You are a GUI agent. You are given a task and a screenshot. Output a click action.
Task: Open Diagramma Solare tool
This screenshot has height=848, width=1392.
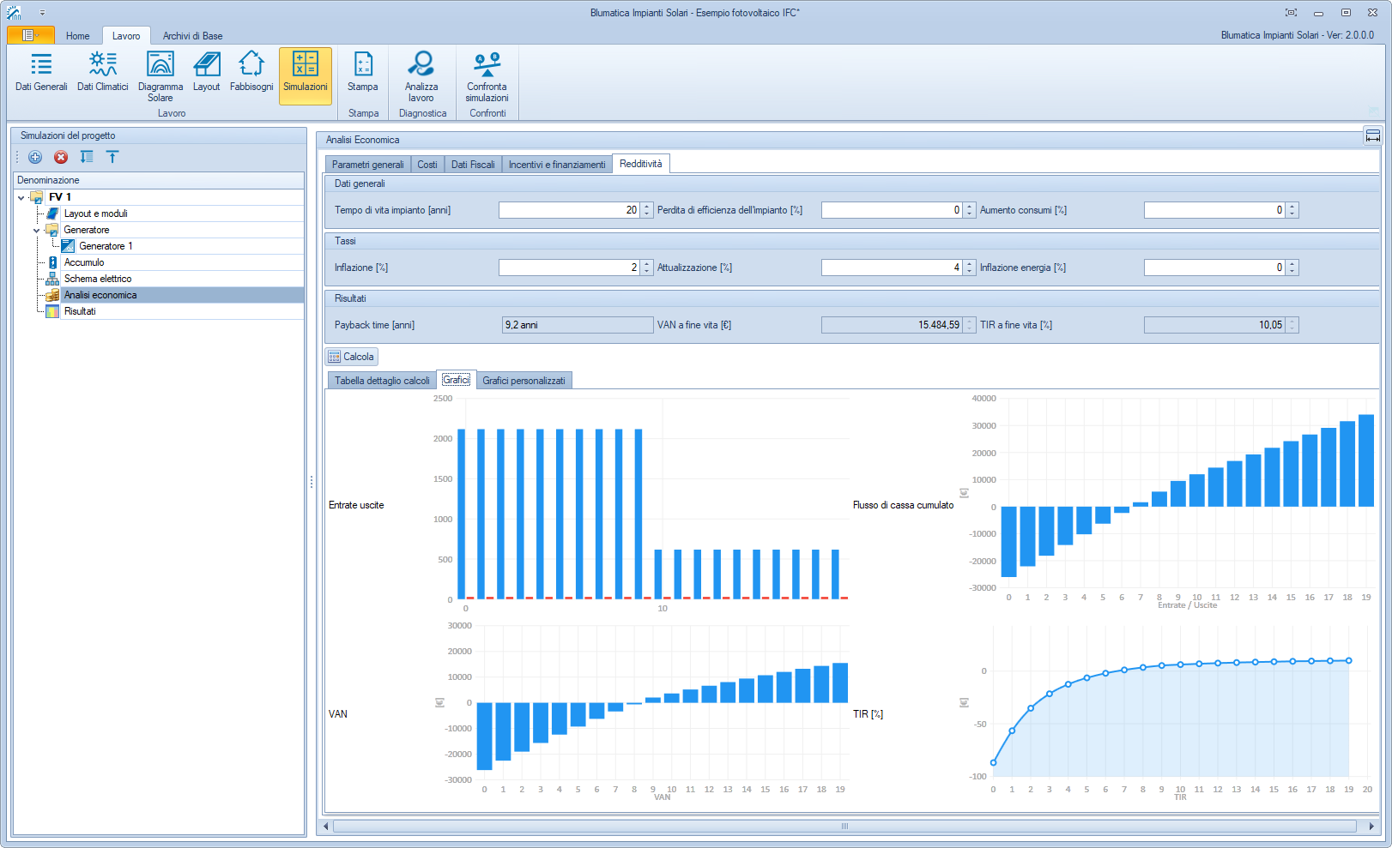pos(160,76)
